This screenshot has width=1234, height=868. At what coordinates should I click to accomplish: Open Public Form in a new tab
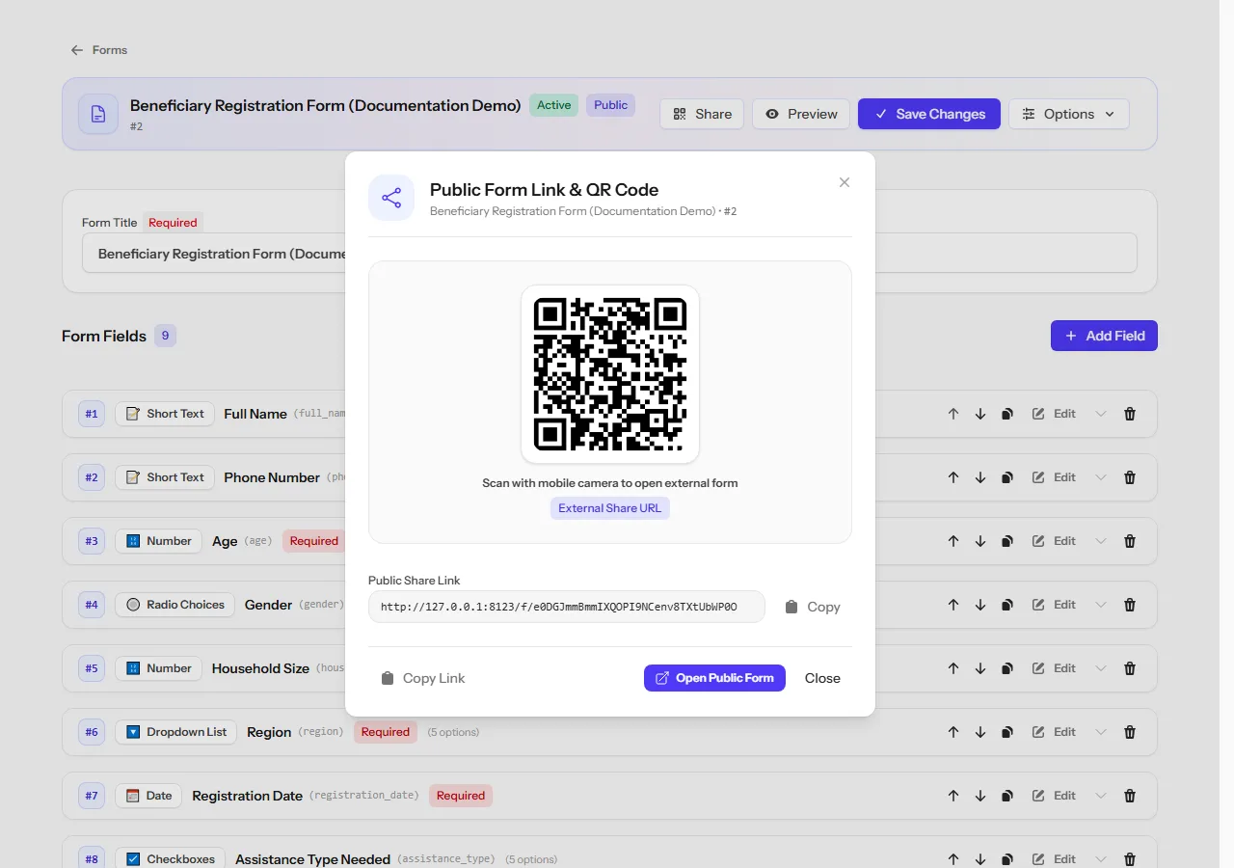(x=714, y=678)
